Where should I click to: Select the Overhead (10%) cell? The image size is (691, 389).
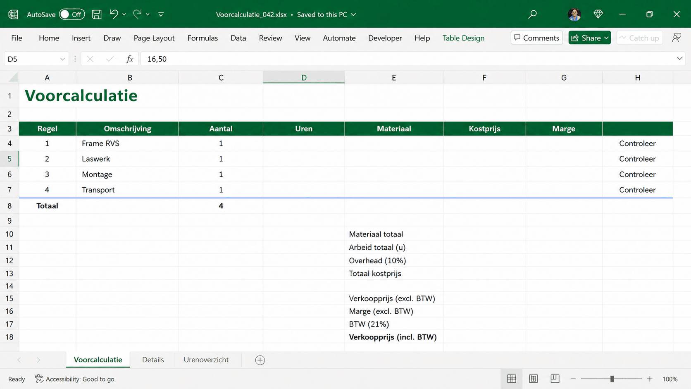click(x=393, y=260)
